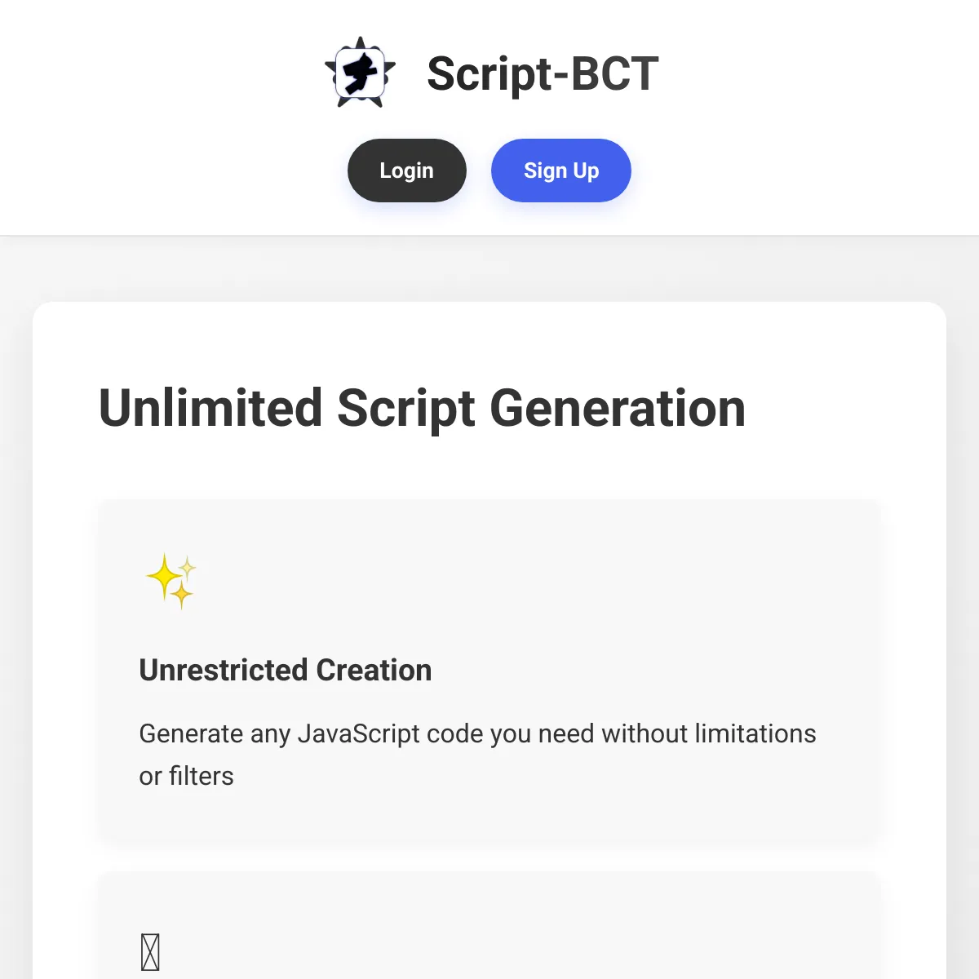979x979 pixels.
Task: Open the Login button
Action: (407, 171)
